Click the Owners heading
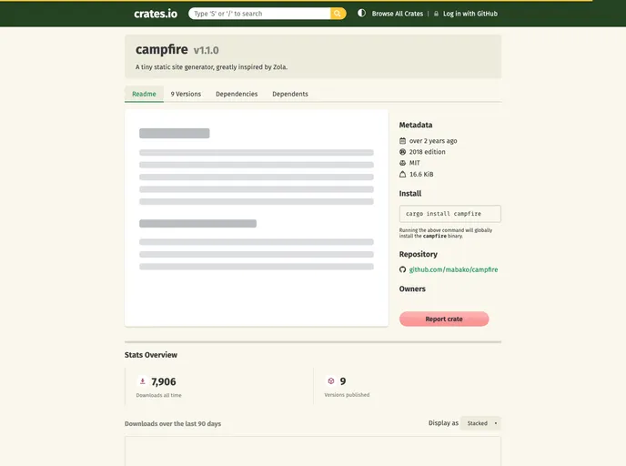Screen dimensions: 626x466 click(x=412, y=289)
